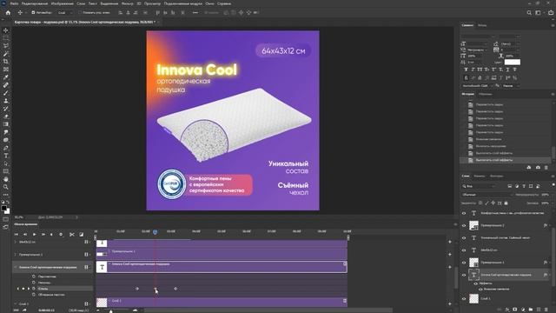Open the layer filter kind dropdown

click(479, 186)
